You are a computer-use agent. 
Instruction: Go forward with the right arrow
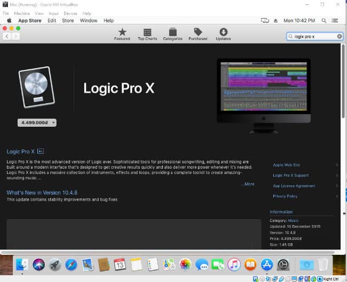click(x=15, y=36)
